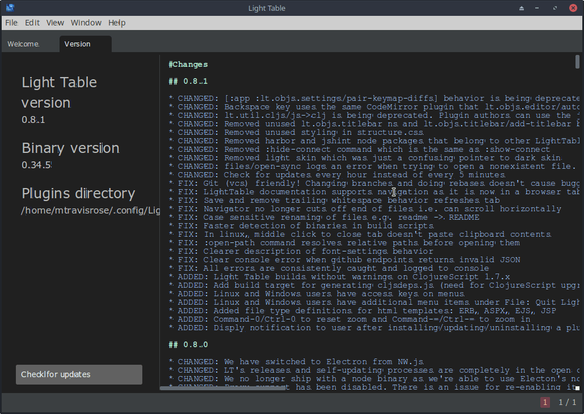584x414 pixels.
Task: Click 'Added file type definitions for html templates' line
Action: coord(362,311)
